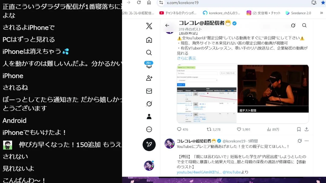Screen dimensions: 326x183
Task: Open @korekore19 handle link
Action: [234, 141]
